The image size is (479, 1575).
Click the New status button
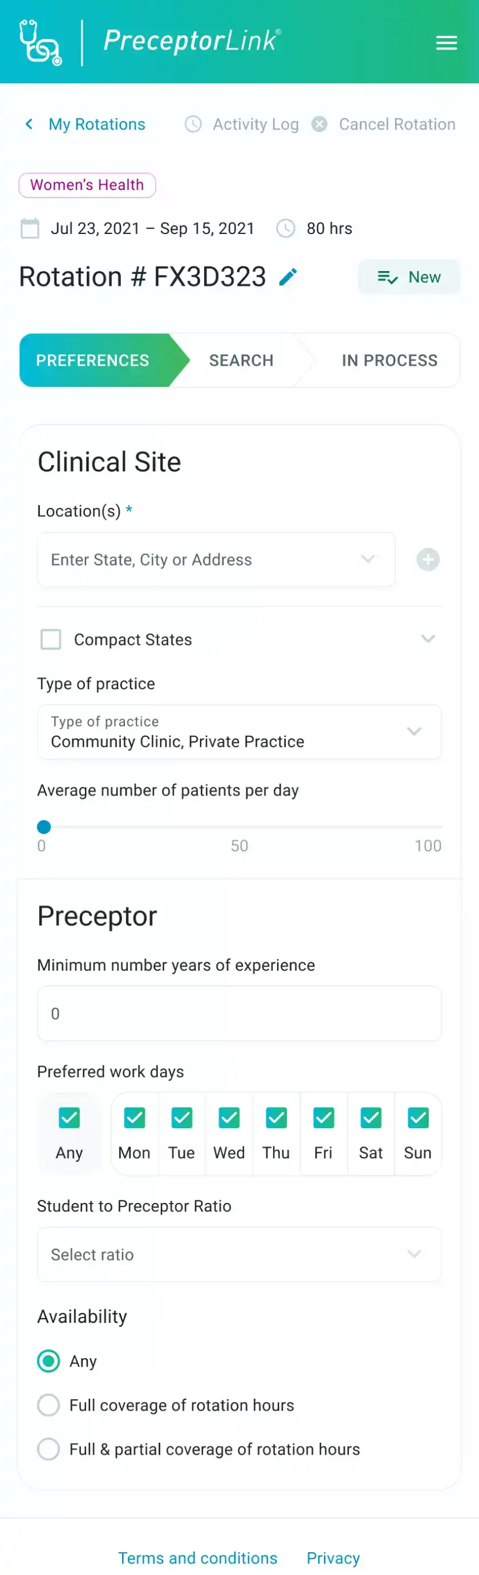coord(409,277)
